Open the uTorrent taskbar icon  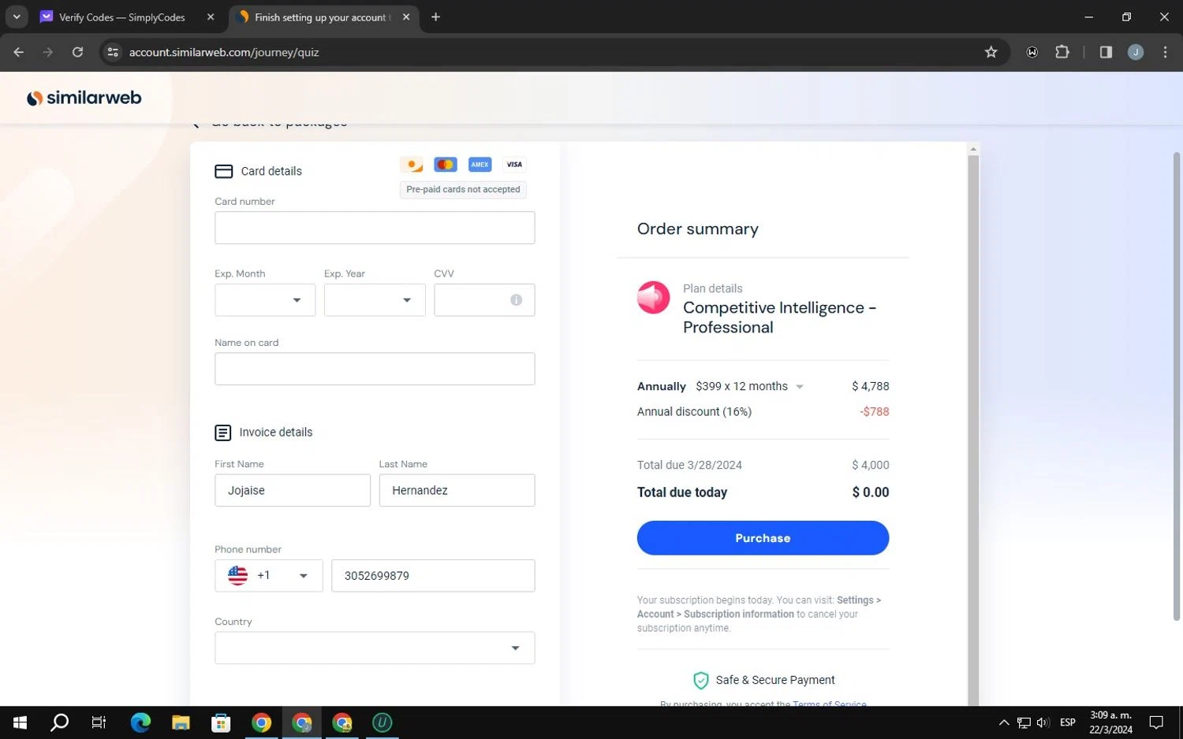click(383, 722)
